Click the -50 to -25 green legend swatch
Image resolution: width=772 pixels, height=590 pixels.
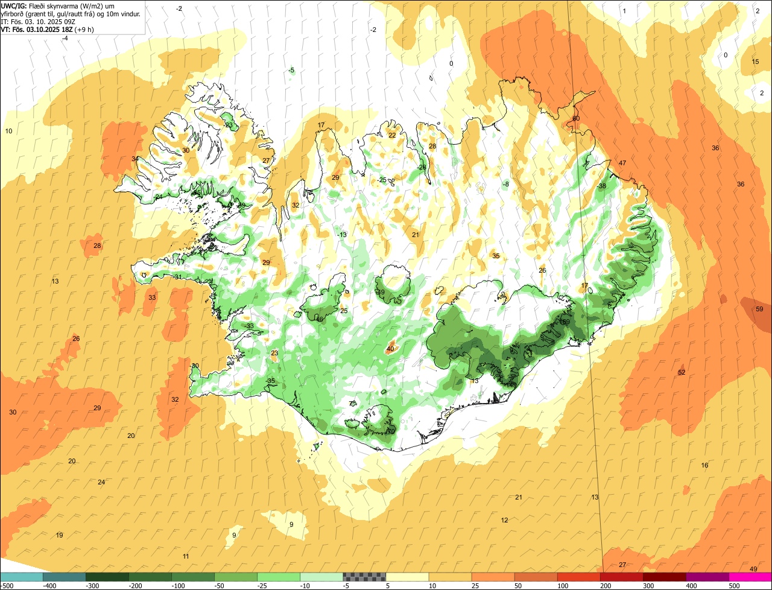(236, 577)
